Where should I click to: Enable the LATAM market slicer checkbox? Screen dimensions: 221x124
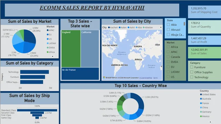(168, 72)
